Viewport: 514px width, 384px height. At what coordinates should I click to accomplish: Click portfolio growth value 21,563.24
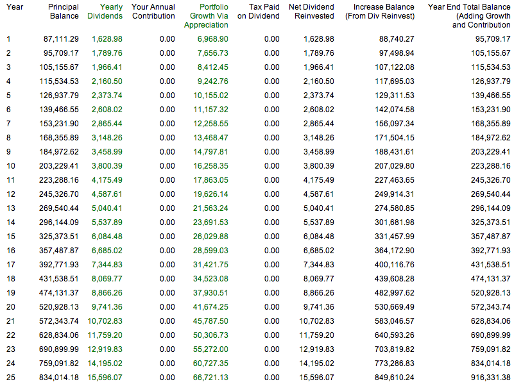[x=210, y=208]
